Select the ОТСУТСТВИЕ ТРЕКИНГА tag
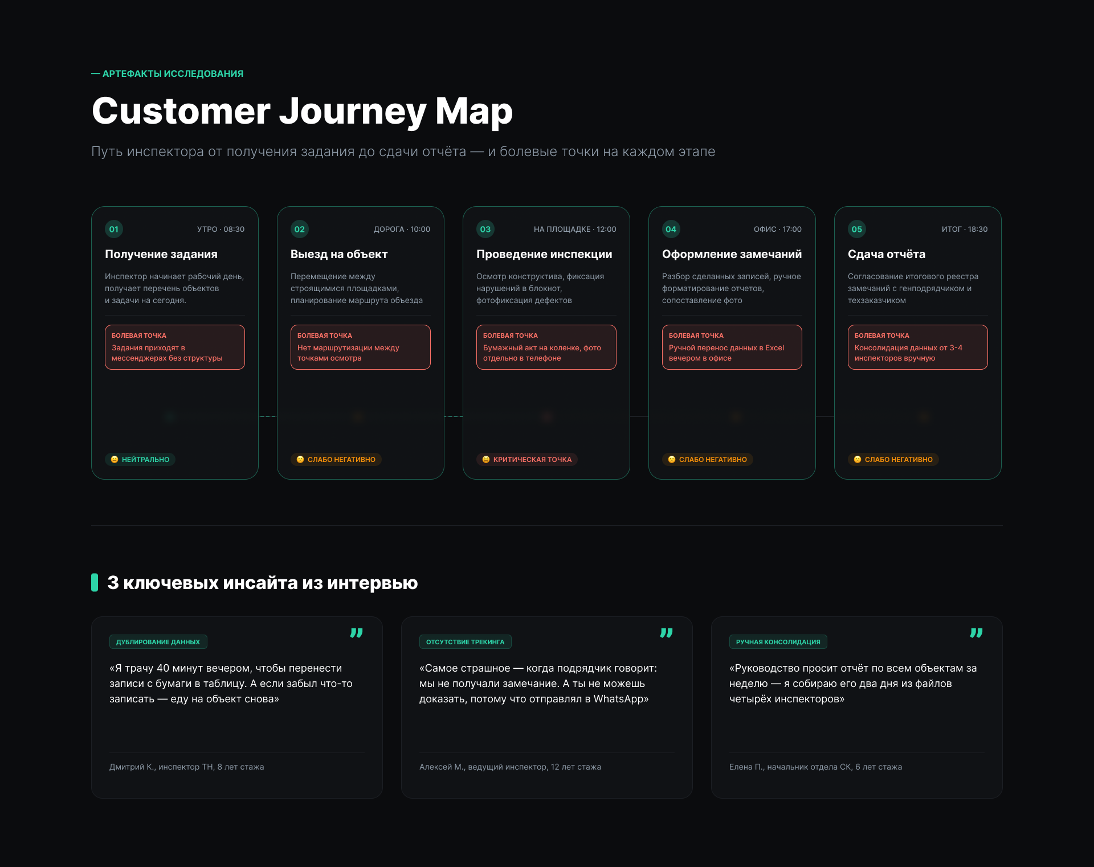 pos(466,642)
